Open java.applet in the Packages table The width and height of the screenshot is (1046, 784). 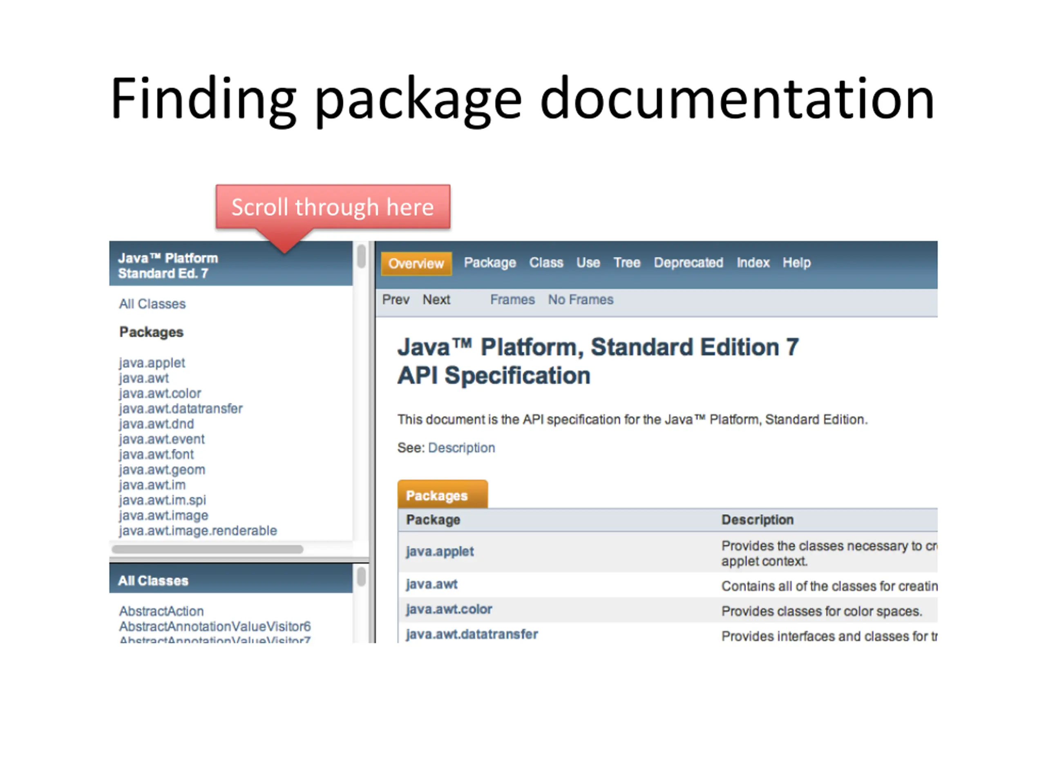[x=440, y=552]
